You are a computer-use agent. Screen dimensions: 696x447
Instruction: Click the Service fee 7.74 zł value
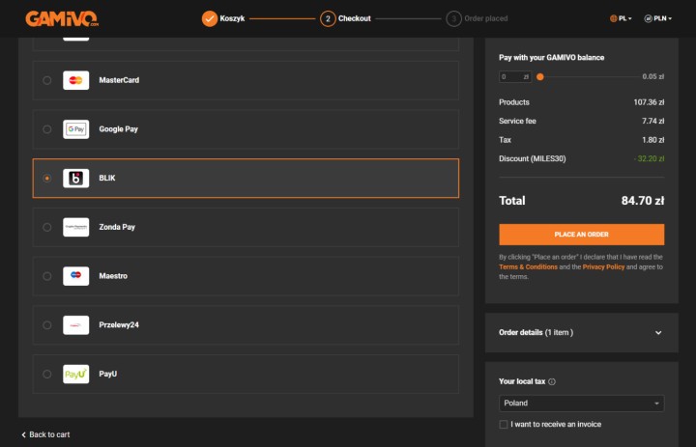(x=652, y=121)
